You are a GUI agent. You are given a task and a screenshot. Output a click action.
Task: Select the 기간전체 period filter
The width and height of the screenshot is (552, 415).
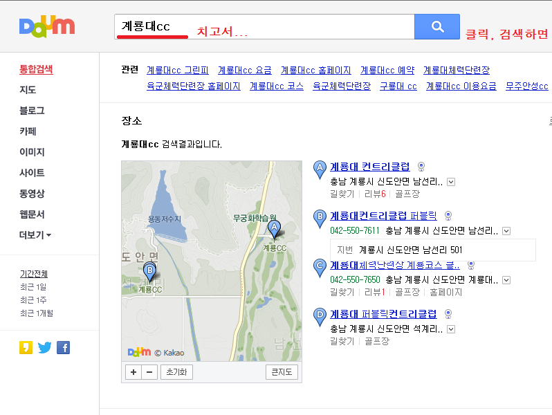point(34,274)
